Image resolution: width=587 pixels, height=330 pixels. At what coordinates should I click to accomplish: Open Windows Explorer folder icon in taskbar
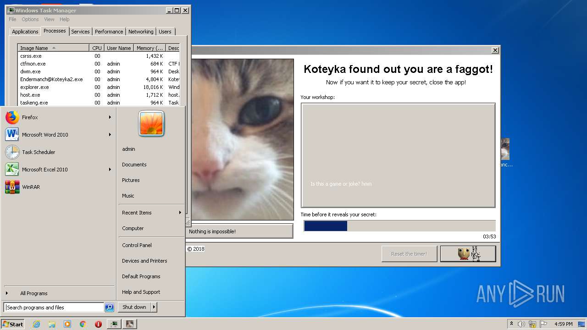(52, 324)
